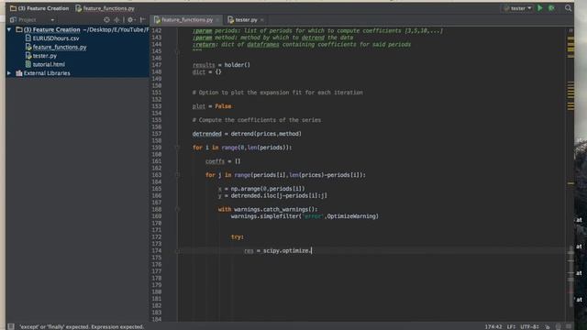
Task: Switch to feature_functions.py editor tab
Action: tap(187, 19)
